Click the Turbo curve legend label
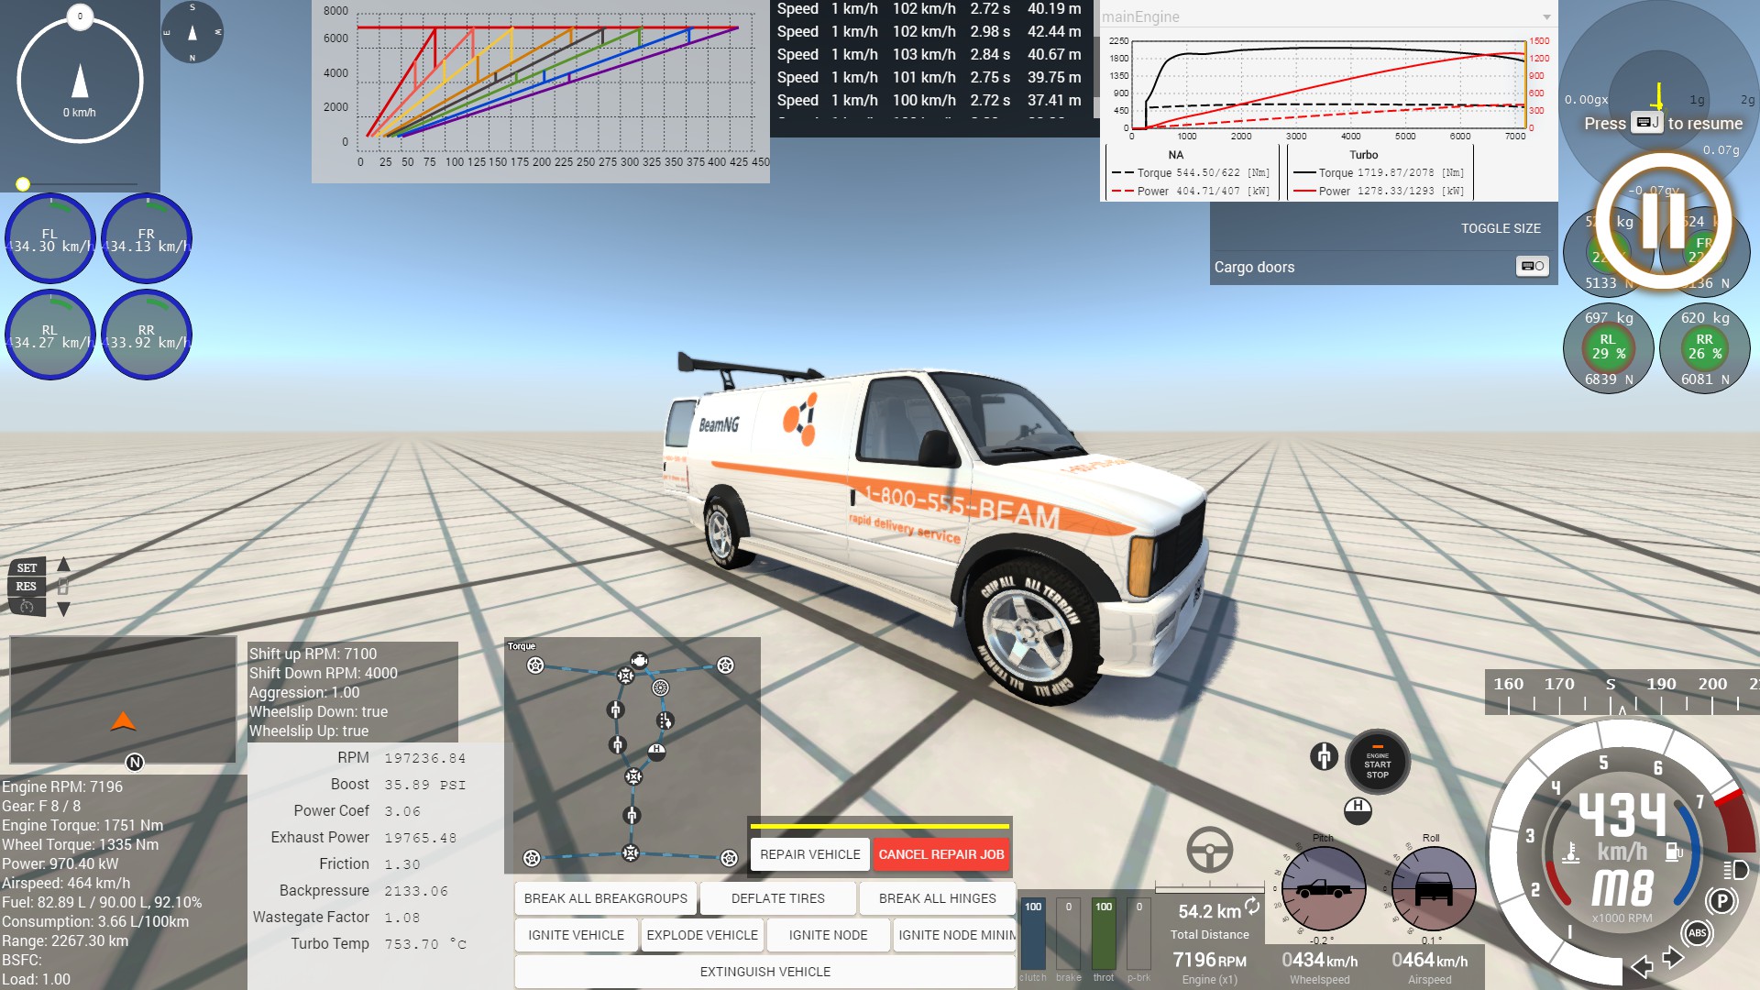 pyautogui.click(x=1363, y=155)
